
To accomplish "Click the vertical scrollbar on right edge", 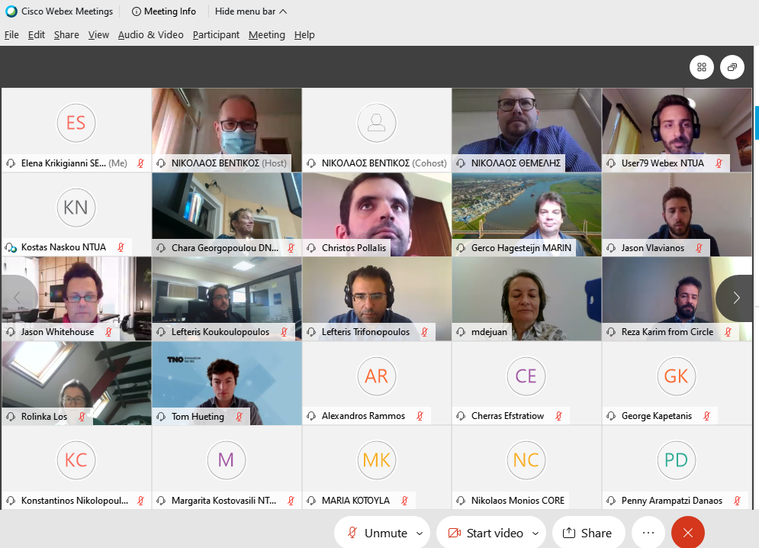I will 757,121.
